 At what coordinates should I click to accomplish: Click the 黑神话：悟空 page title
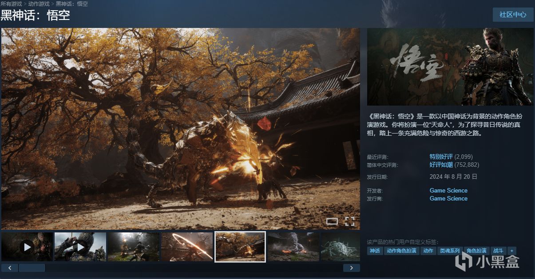35,15
